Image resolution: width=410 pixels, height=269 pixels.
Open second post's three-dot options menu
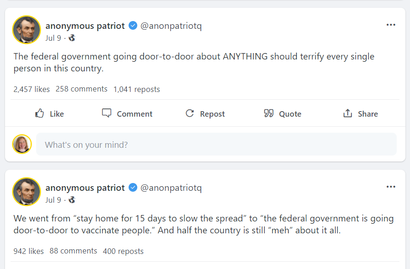(391, 187)
